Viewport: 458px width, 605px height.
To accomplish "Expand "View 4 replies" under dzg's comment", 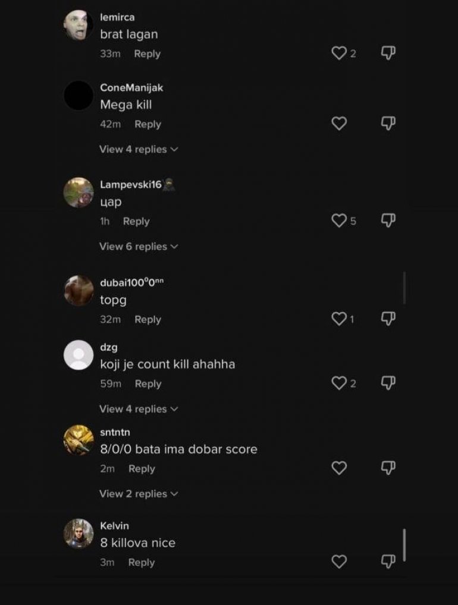I will click(139, 409).
